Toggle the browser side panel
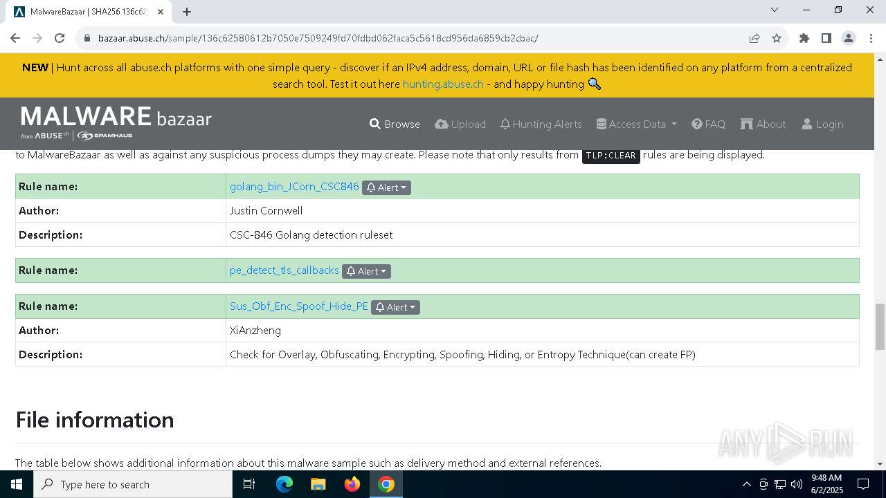Viewport: 886px width, 498px height. point(826,38)
